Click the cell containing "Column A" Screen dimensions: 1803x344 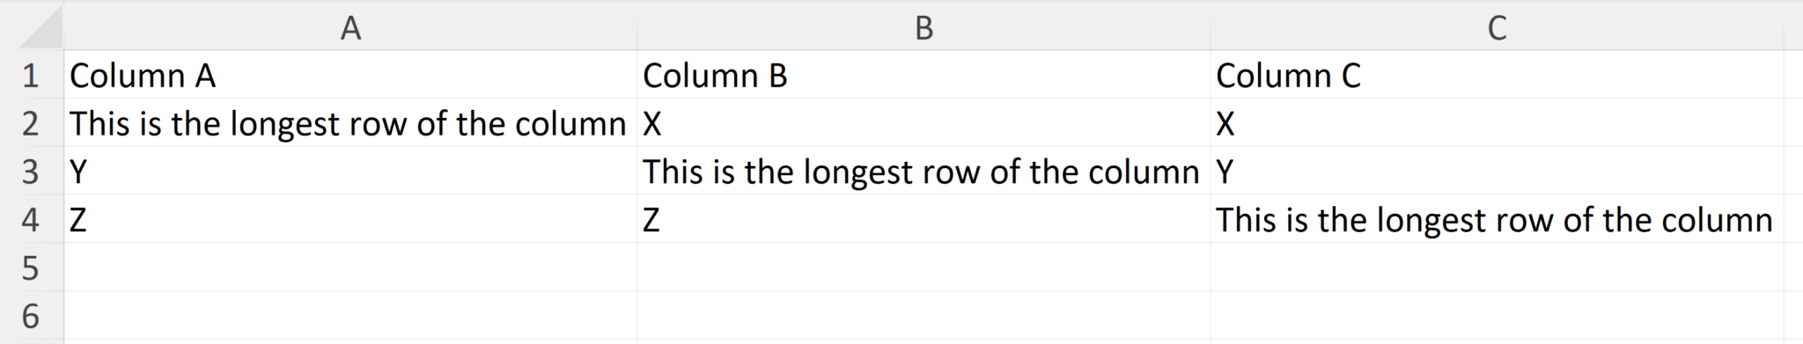pyautogui.click(x=350, y=75)
